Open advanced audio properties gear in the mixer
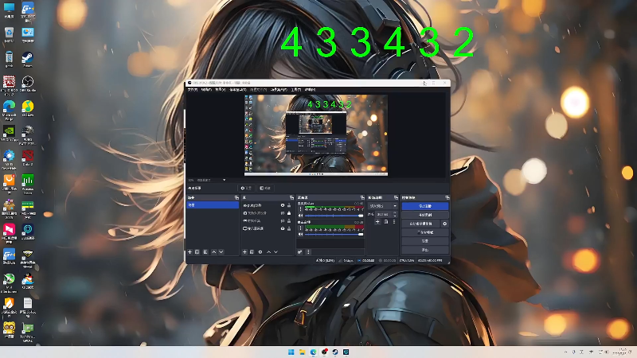The width and height of the screenshot is (637, 358). click(300, 252)
